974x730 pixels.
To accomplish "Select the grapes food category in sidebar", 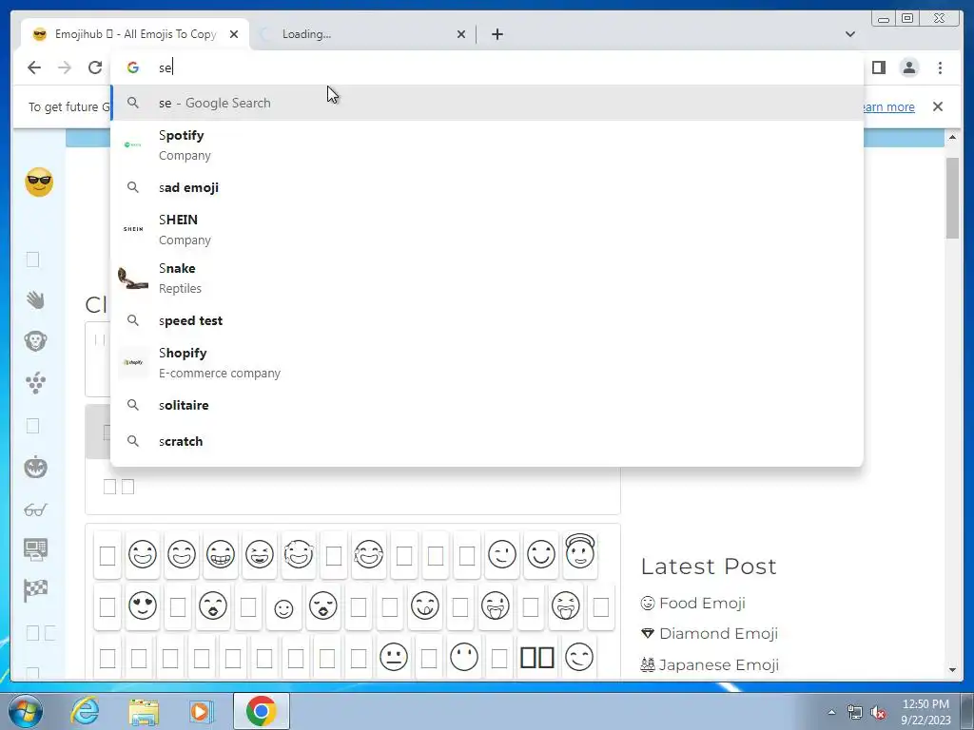I will point(35,383).
